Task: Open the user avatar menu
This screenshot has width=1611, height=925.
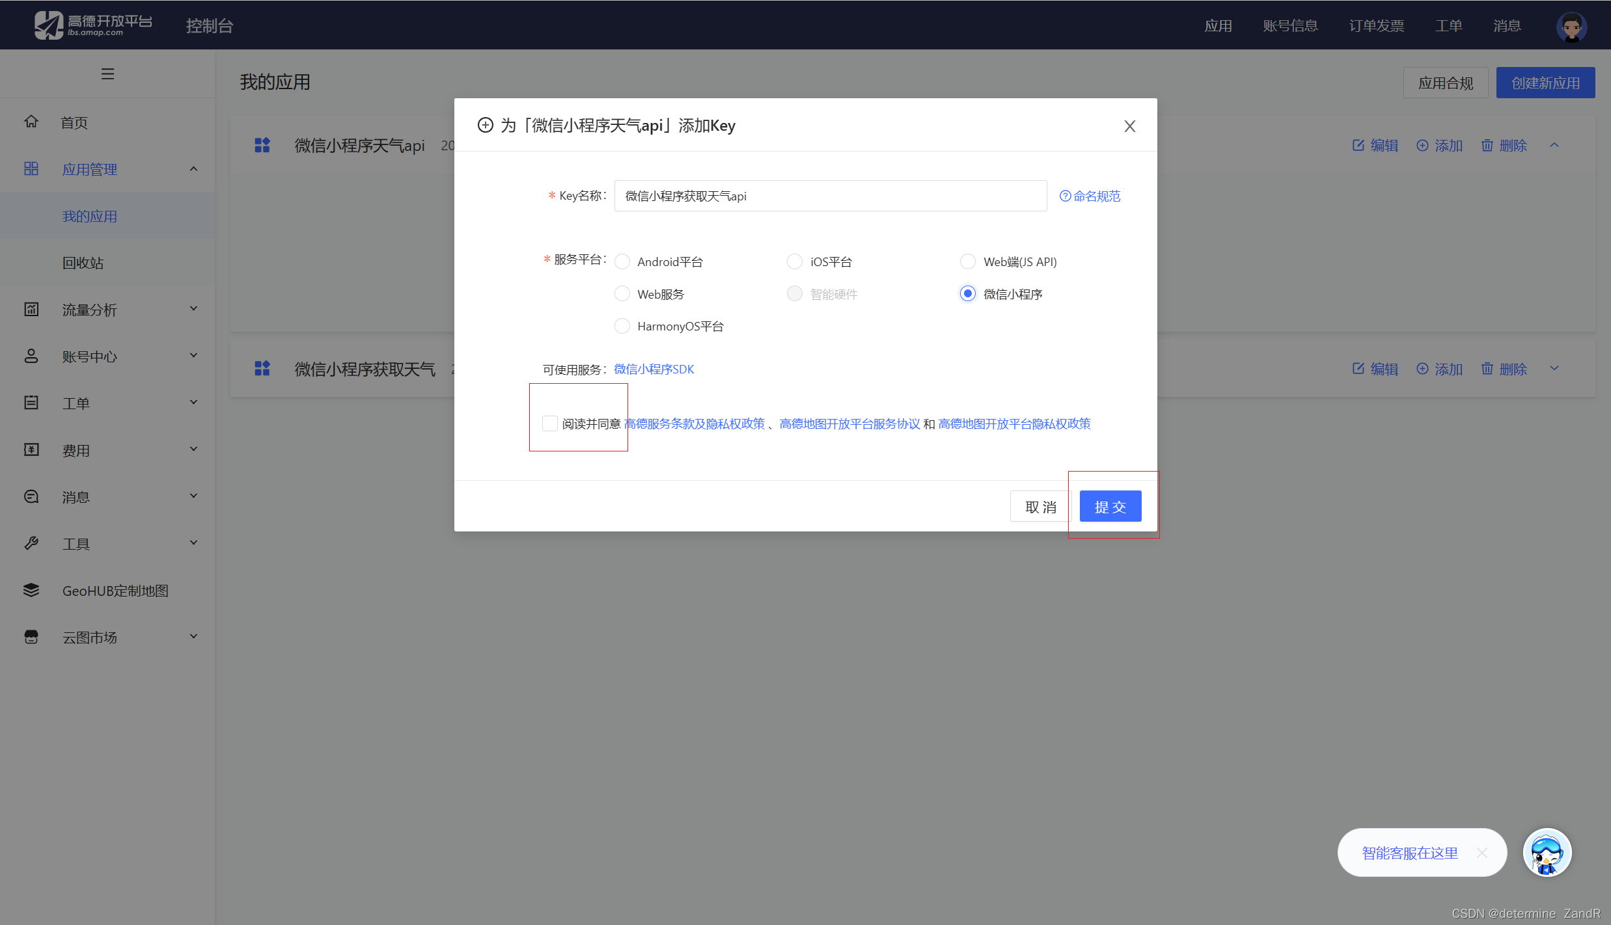Action: point(1571,26)
